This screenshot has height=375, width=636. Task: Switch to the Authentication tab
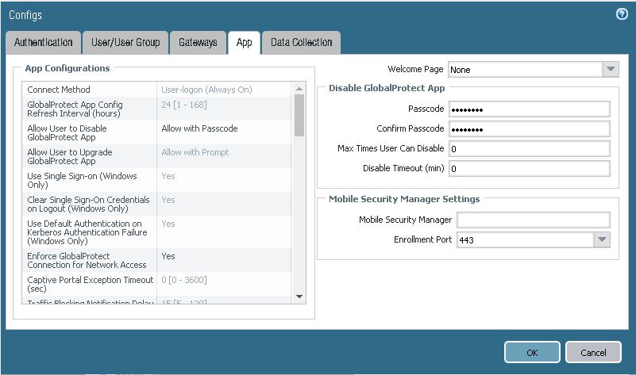tap(44, 43)
